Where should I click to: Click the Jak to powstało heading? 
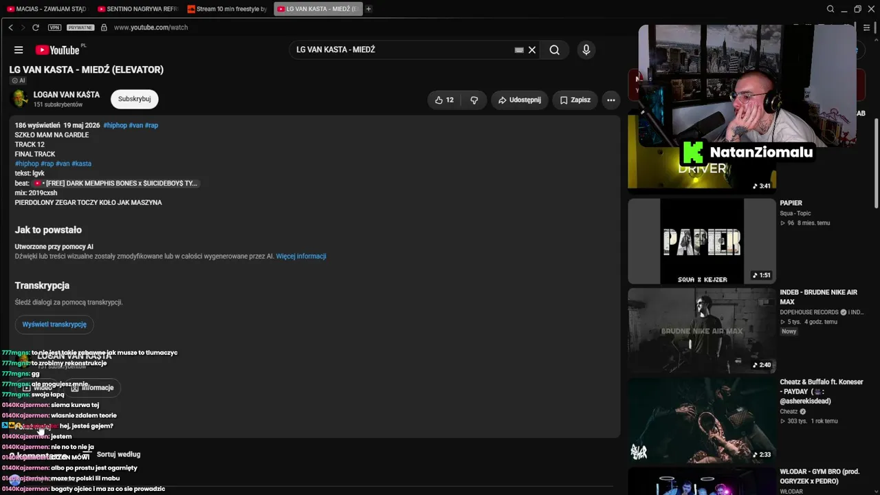coord(48,230)
